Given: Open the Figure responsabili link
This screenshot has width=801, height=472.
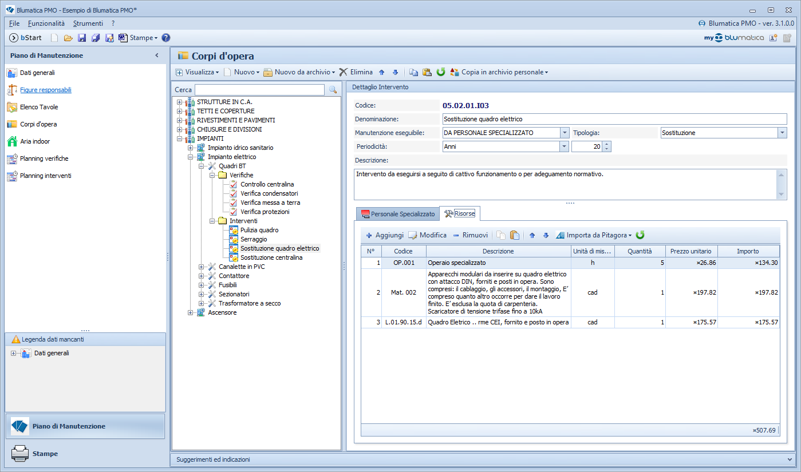Looking at the screenshot, I should point(46,90).
